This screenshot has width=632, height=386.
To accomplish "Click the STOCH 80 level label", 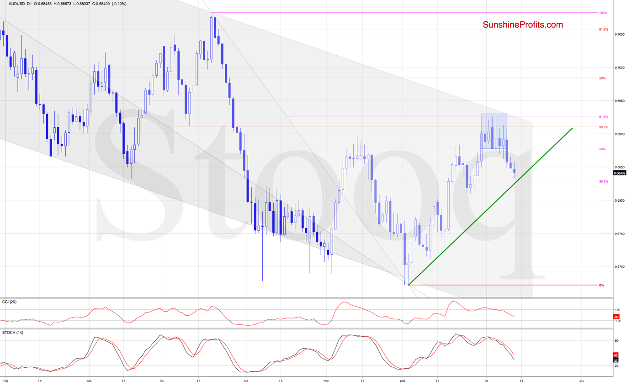I will (616, 340).
